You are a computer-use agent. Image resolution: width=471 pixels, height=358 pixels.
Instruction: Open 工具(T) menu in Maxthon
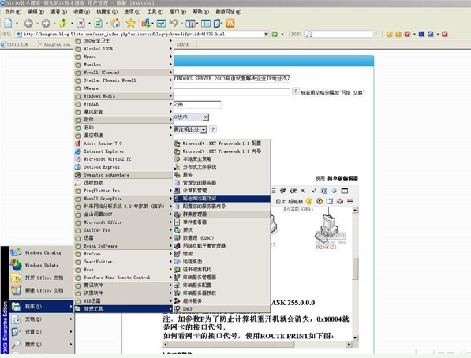[x=155, y=12]
